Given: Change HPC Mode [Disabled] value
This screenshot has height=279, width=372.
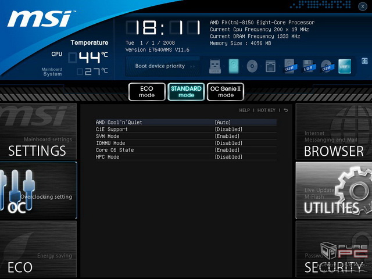Looking at the screenshot, I should pyautogui.click(x=228, y=157).
